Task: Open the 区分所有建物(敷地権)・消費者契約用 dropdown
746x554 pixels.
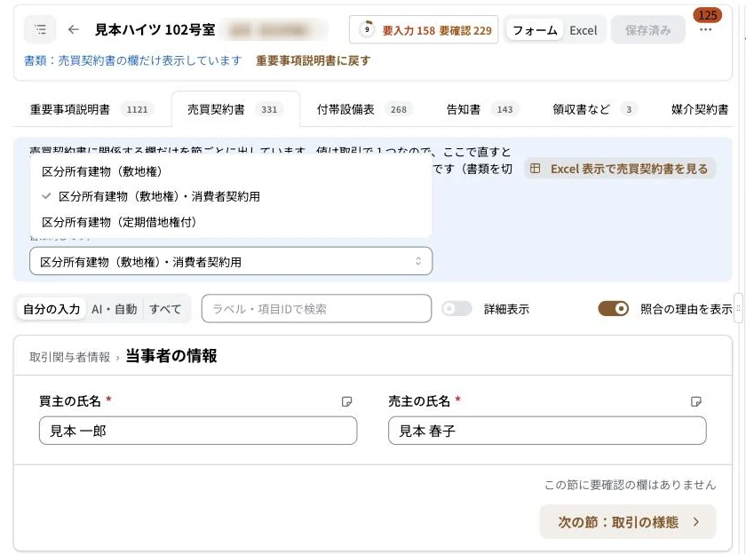Action: [231, 261]
